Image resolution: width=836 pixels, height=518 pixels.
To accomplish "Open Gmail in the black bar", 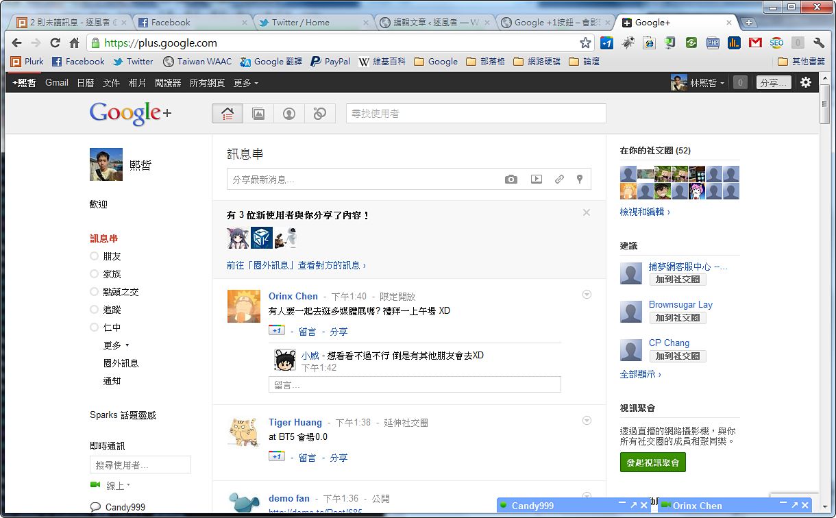I will (x=57, y=83).
